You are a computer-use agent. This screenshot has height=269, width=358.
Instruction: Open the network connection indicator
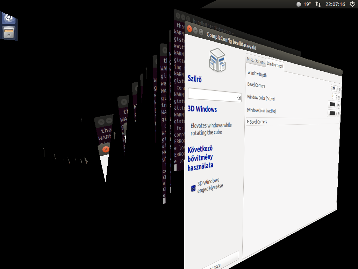(x=318, y=4)
